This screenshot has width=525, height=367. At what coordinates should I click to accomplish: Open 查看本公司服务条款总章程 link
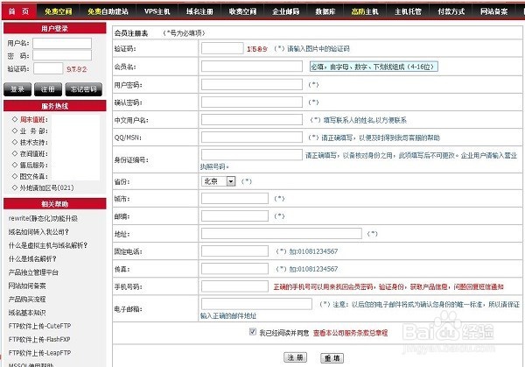pyautogui.click(x=350, y=333)
